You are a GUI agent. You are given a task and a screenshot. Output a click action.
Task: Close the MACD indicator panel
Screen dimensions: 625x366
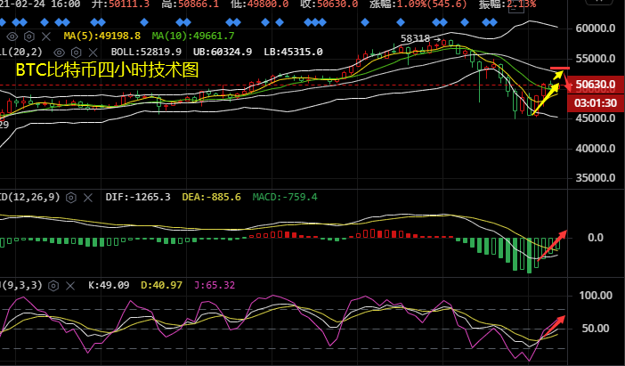88,198
